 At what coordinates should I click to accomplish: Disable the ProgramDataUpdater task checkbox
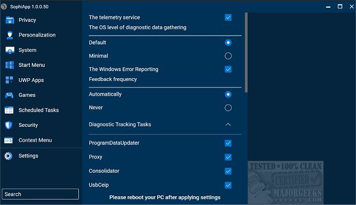(228, 143)
